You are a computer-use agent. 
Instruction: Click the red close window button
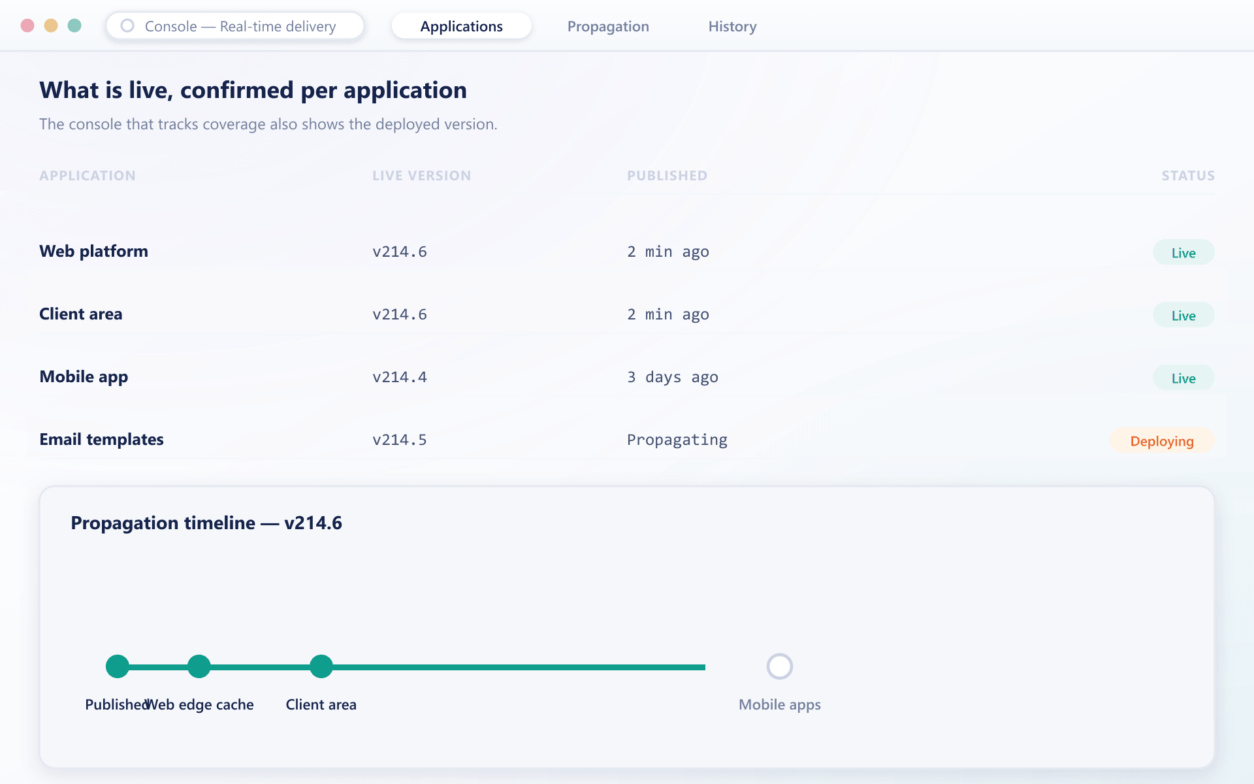(27, 25)
